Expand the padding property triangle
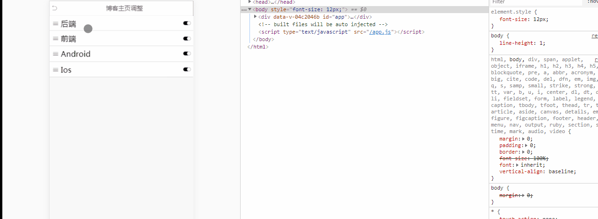The width and height of the screenshot is (598, 219). tap(527, 145)
